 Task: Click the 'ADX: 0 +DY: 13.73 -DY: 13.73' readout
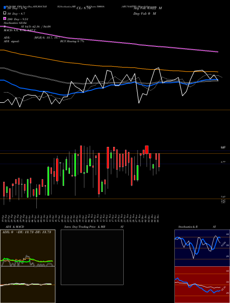point(26,232)
